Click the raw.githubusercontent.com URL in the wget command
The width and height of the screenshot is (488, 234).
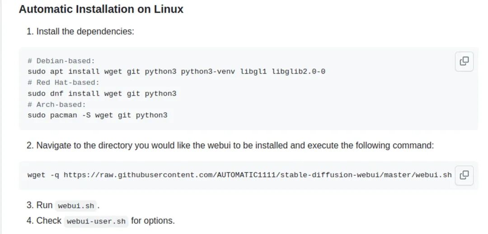click(258, 175)
